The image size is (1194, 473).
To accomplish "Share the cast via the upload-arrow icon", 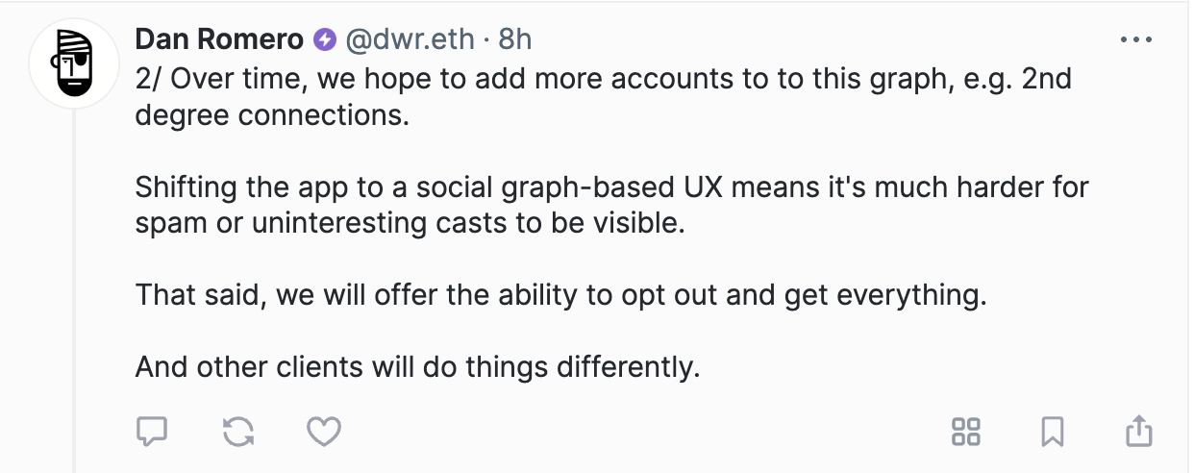I will pyautogui.click(x=1139, y=431).
